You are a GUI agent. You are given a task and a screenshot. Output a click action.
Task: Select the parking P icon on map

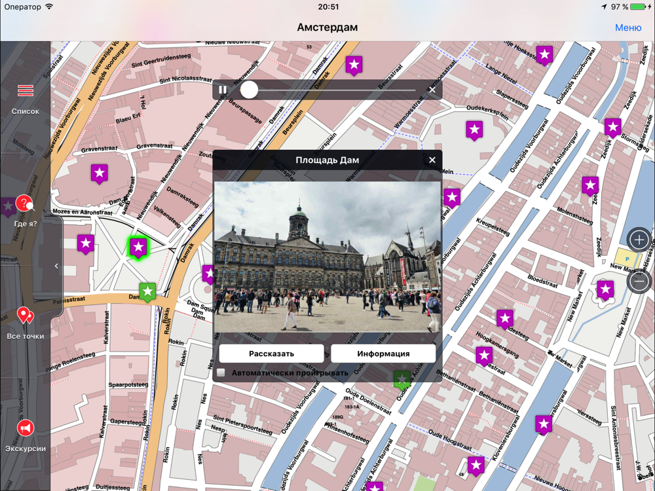click(627, 259)
